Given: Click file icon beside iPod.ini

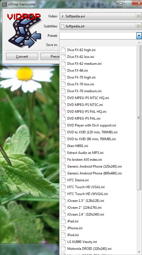Looking at the screenshot, I should click(63, 235).
